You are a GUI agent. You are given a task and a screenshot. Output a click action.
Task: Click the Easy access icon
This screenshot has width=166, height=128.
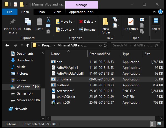pos(115,25)
